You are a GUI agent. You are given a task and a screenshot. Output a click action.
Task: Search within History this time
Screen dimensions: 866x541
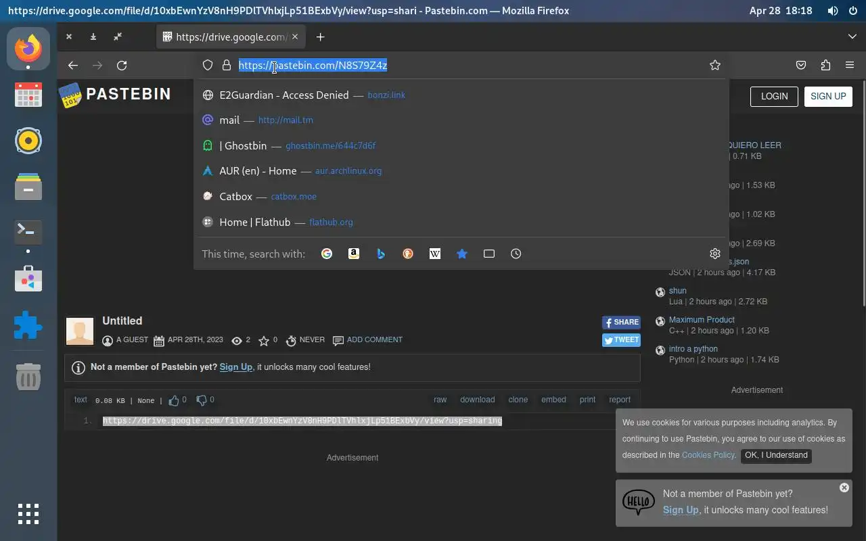click(x=516, y=254)
